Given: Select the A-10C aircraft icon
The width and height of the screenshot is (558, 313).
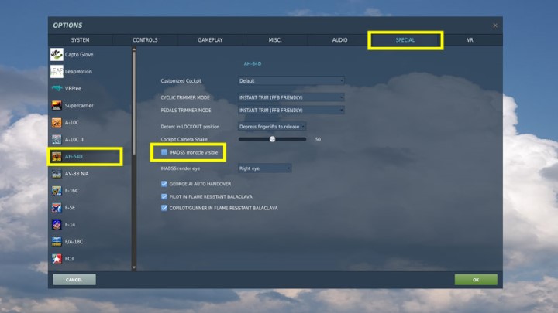Looking at the screenshot, I should click(57, 122).
